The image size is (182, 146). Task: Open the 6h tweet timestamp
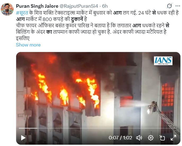105,6
